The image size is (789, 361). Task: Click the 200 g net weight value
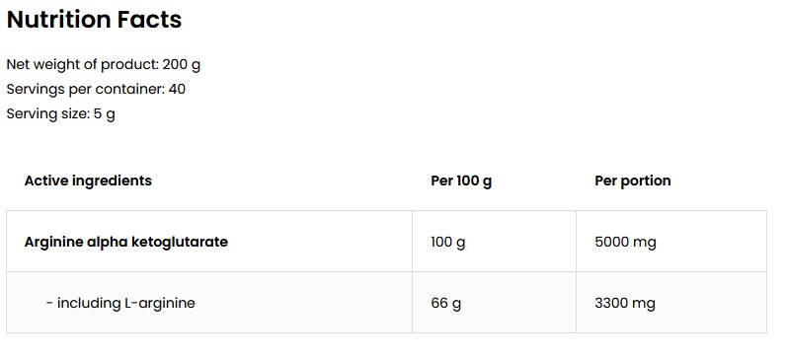[x=181, y=65]
